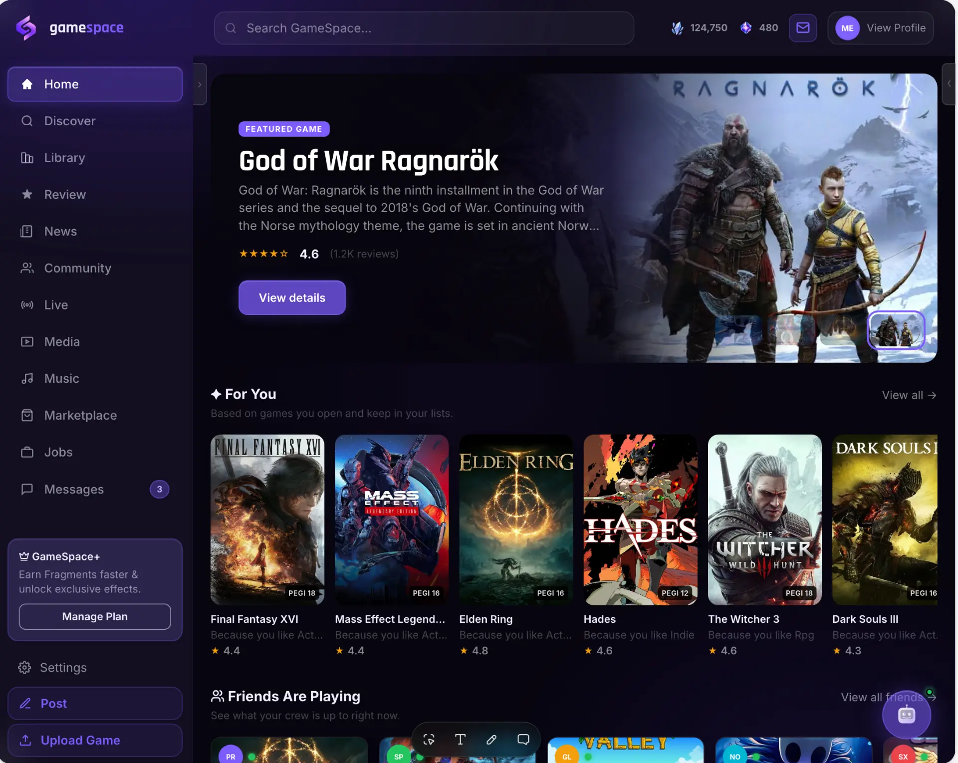Click the Upload Game button
This screenshot has height=763, width=958.
click(x=95, y=740)
